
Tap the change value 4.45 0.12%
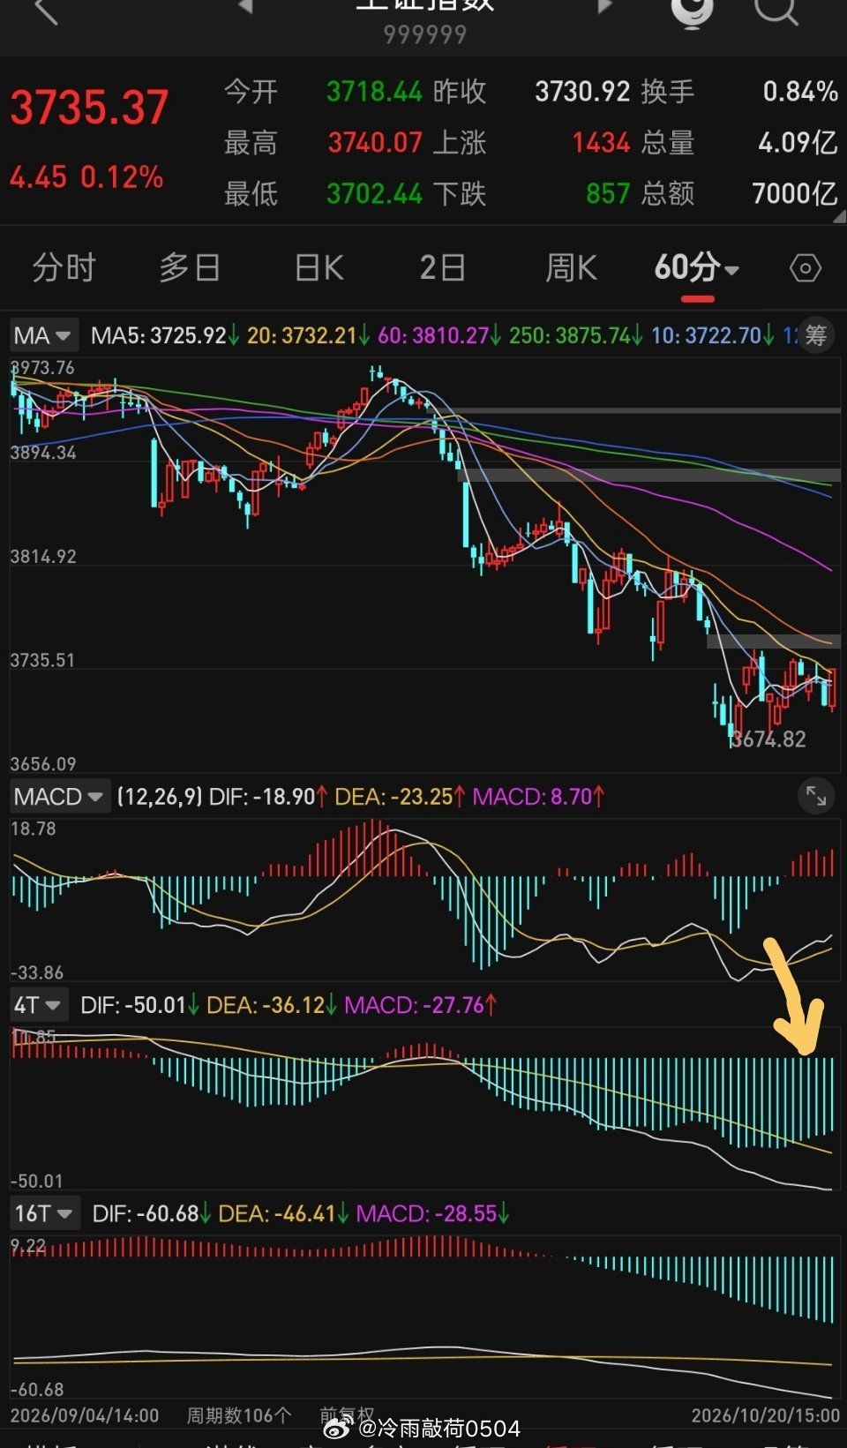[x=86, y=177]
